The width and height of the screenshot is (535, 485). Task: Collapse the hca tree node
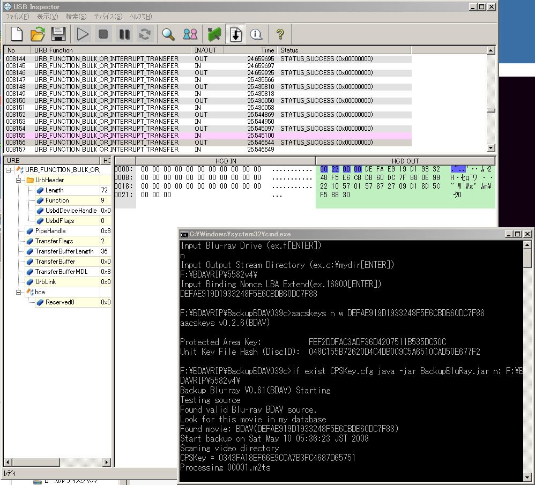[18, 292]
